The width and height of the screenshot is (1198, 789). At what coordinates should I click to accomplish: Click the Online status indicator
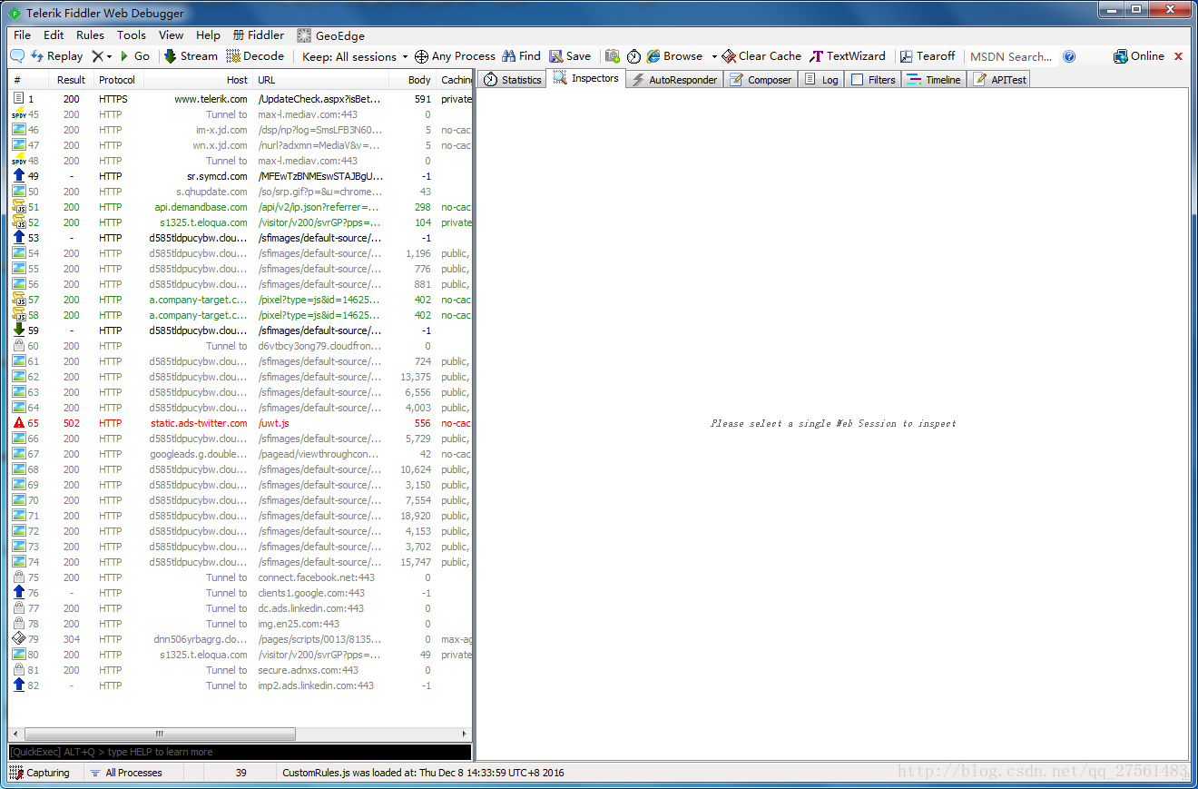1139,56
